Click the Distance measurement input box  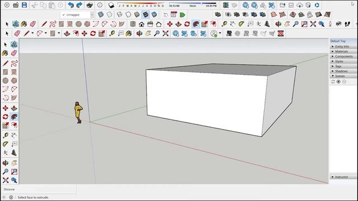pos(55,189)
